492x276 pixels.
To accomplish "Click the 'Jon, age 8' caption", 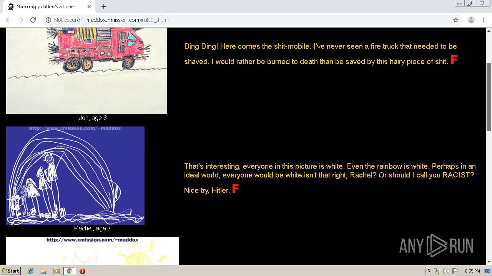I will [x=93, y=118].
